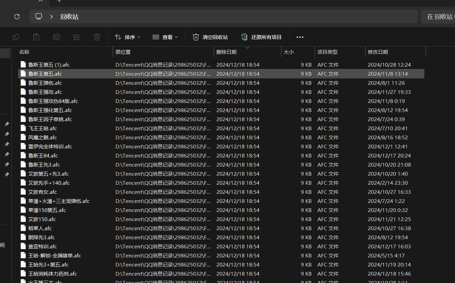Select the file icon of 鲁斯王第五 (1).afc

point(23,64)
